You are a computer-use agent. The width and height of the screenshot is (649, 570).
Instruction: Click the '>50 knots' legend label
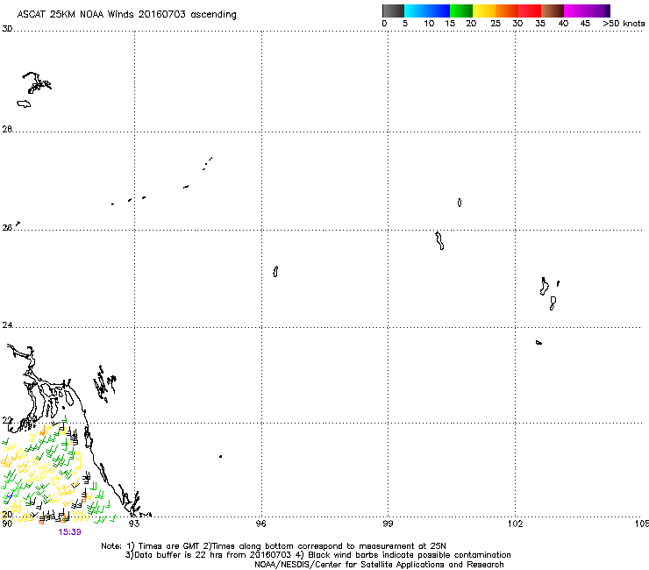pyautogui.click(x=624, y=24)
